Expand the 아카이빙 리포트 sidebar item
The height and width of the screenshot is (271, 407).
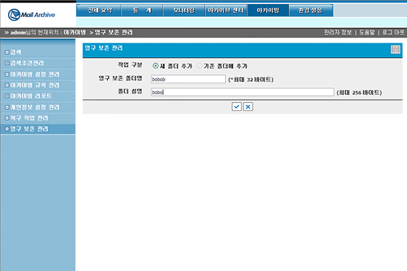point(30,96)
